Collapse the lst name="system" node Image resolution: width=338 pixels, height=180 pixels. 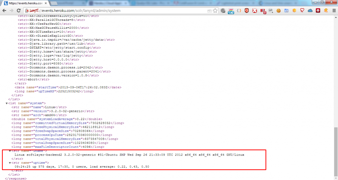tap(7, 103)
